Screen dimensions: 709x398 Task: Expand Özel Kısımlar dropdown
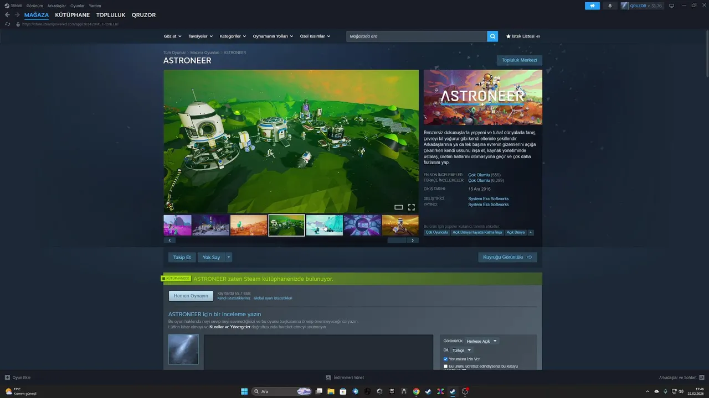coord(315,36)
